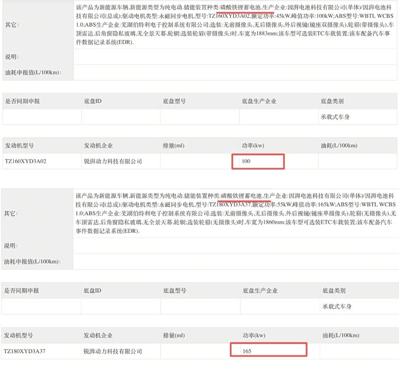The width and height of the screenshot is (399, 368).
Task: Click the TZ160XYD3A02 engine model cell
Action: (x=25, y=161)
